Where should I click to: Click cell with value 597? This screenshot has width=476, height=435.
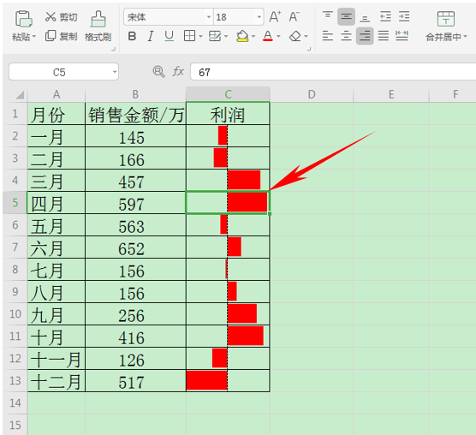coord(136,203)
